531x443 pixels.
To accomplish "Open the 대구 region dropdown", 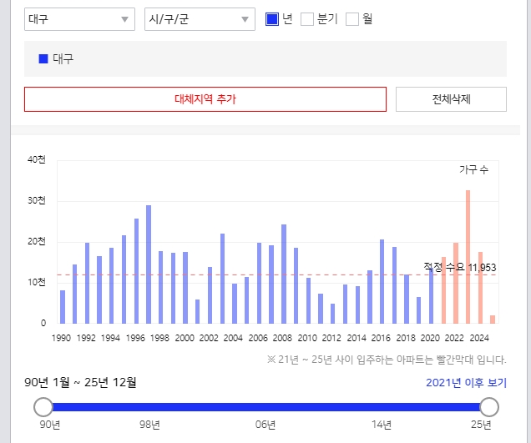I will click(x=78, y=19).
